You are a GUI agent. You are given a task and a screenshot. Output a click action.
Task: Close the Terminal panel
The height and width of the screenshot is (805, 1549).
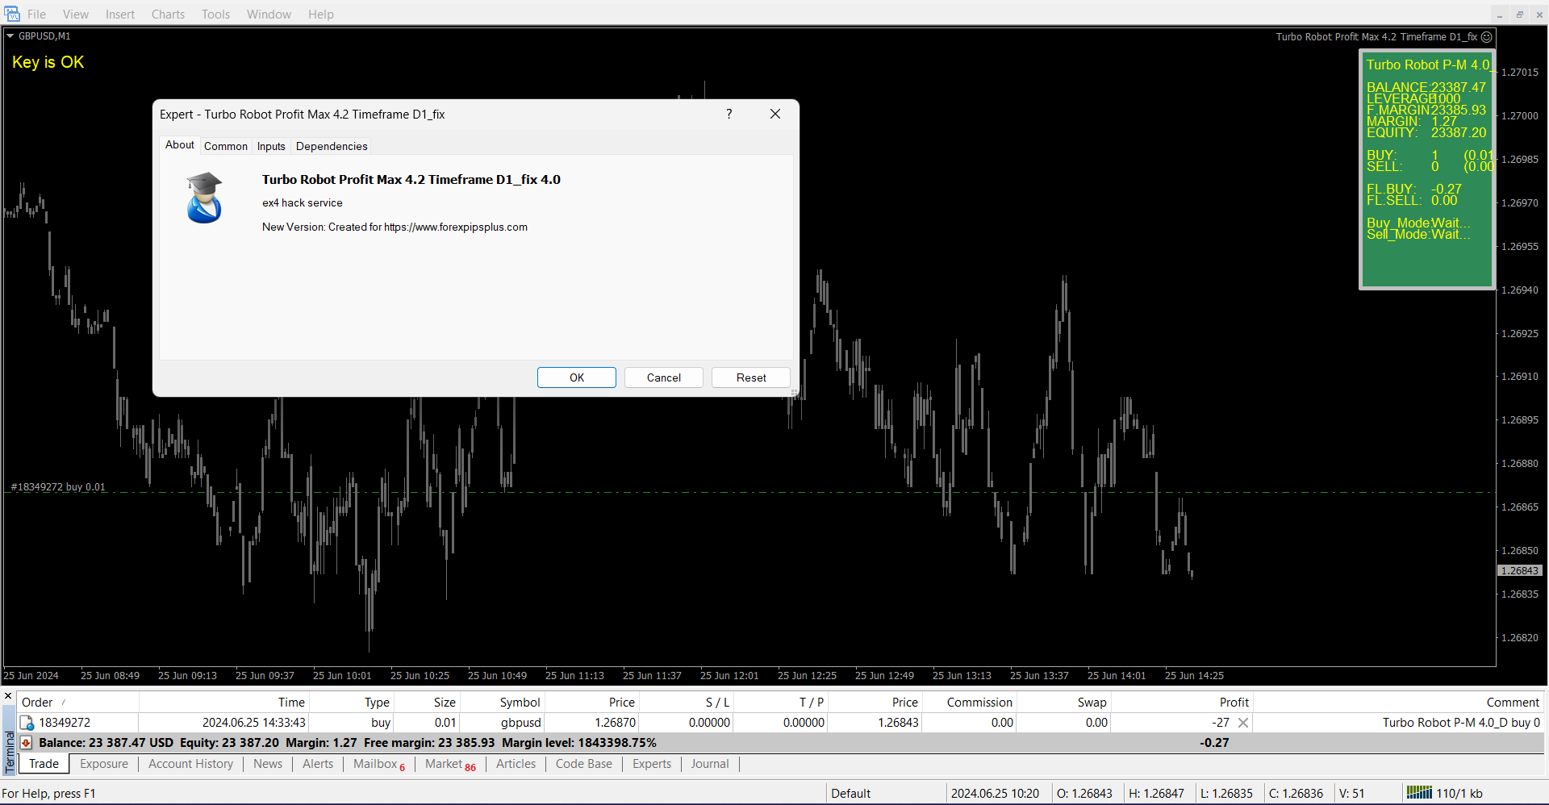[8, 696]
